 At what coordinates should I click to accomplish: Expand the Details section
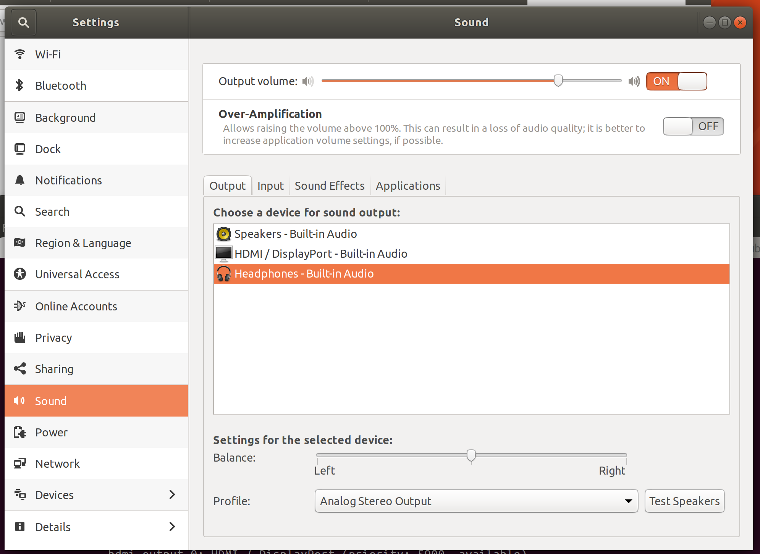(53, 527)
